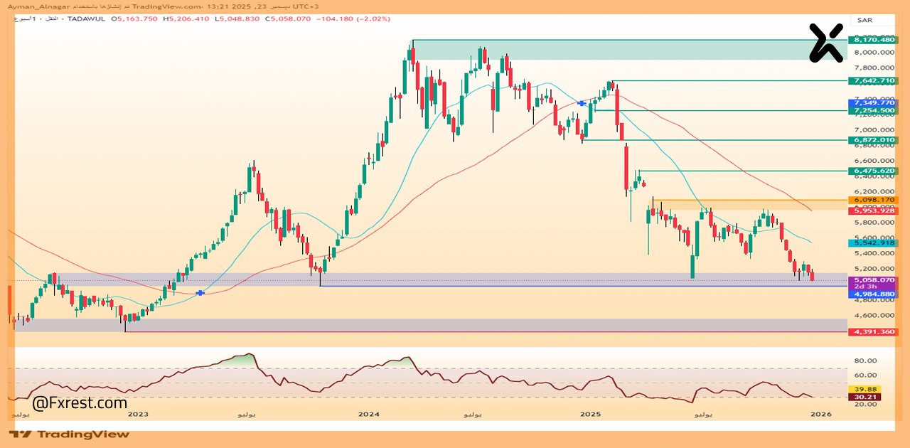Open the @Fxrest.com watermark link
The image size is (910, 448).
(80, 403)
